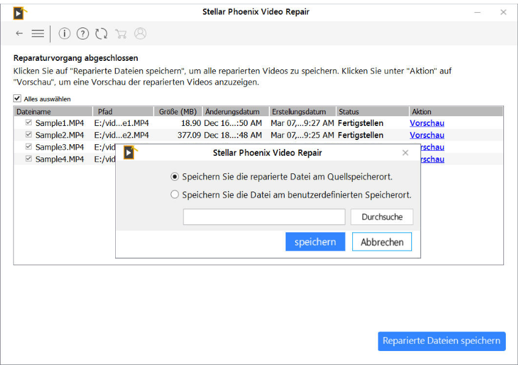Click the custom save path input field
This screenshot has width=518, height=365.
[264, 217]
